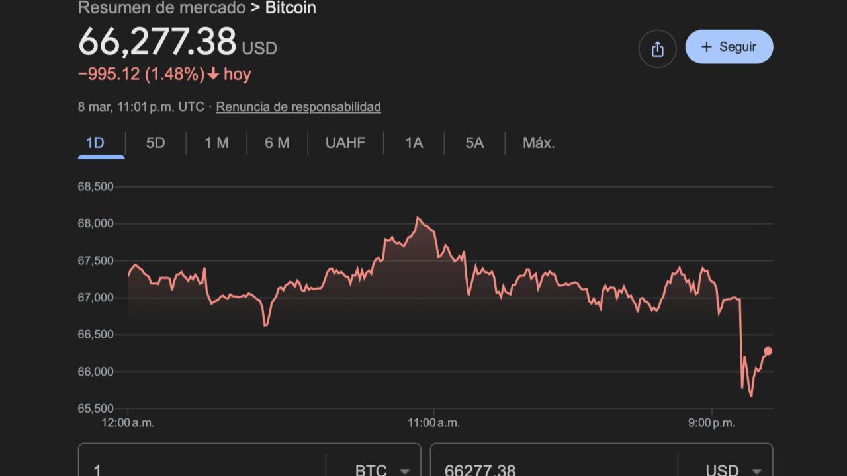This screenshot has width=847, height=476.
Task: Click the Bitcoin label in the breadcrumb
Action: coord(290,8)
